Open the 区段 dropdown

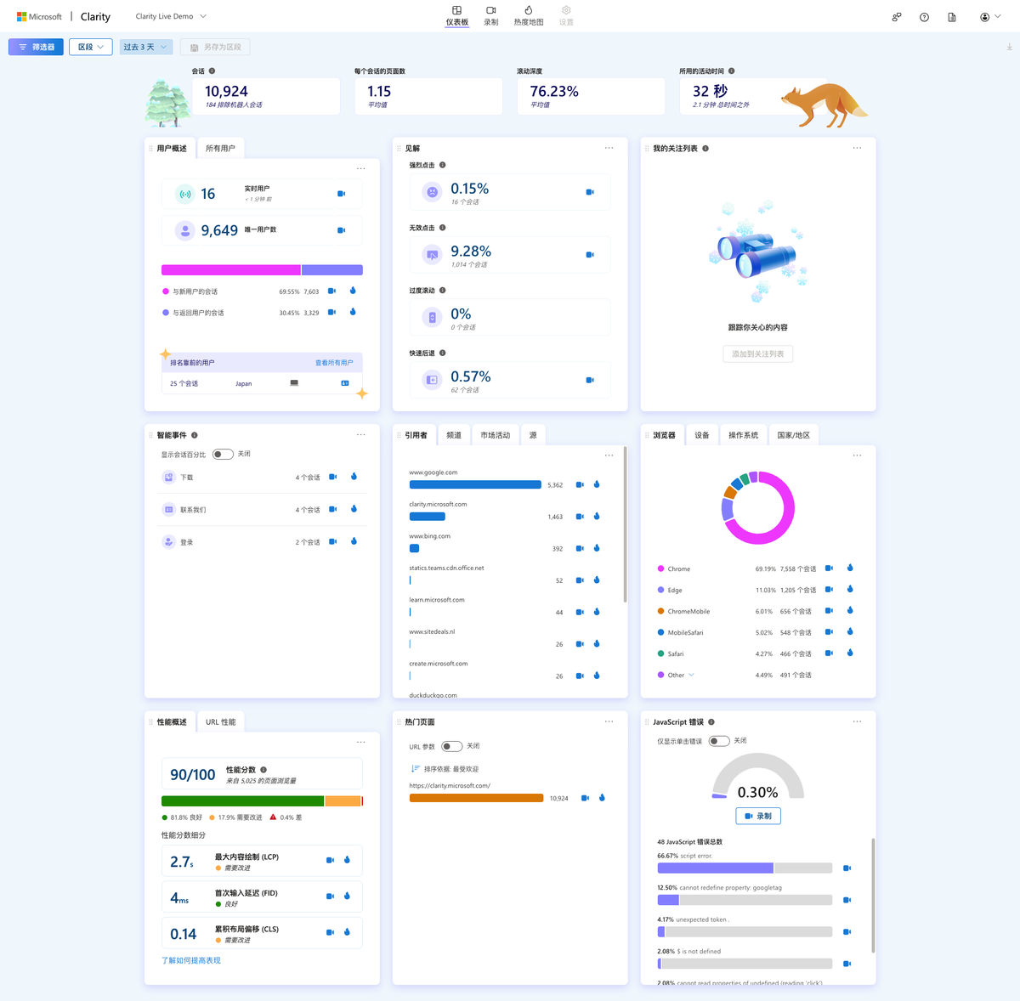[x=91, y=48]
